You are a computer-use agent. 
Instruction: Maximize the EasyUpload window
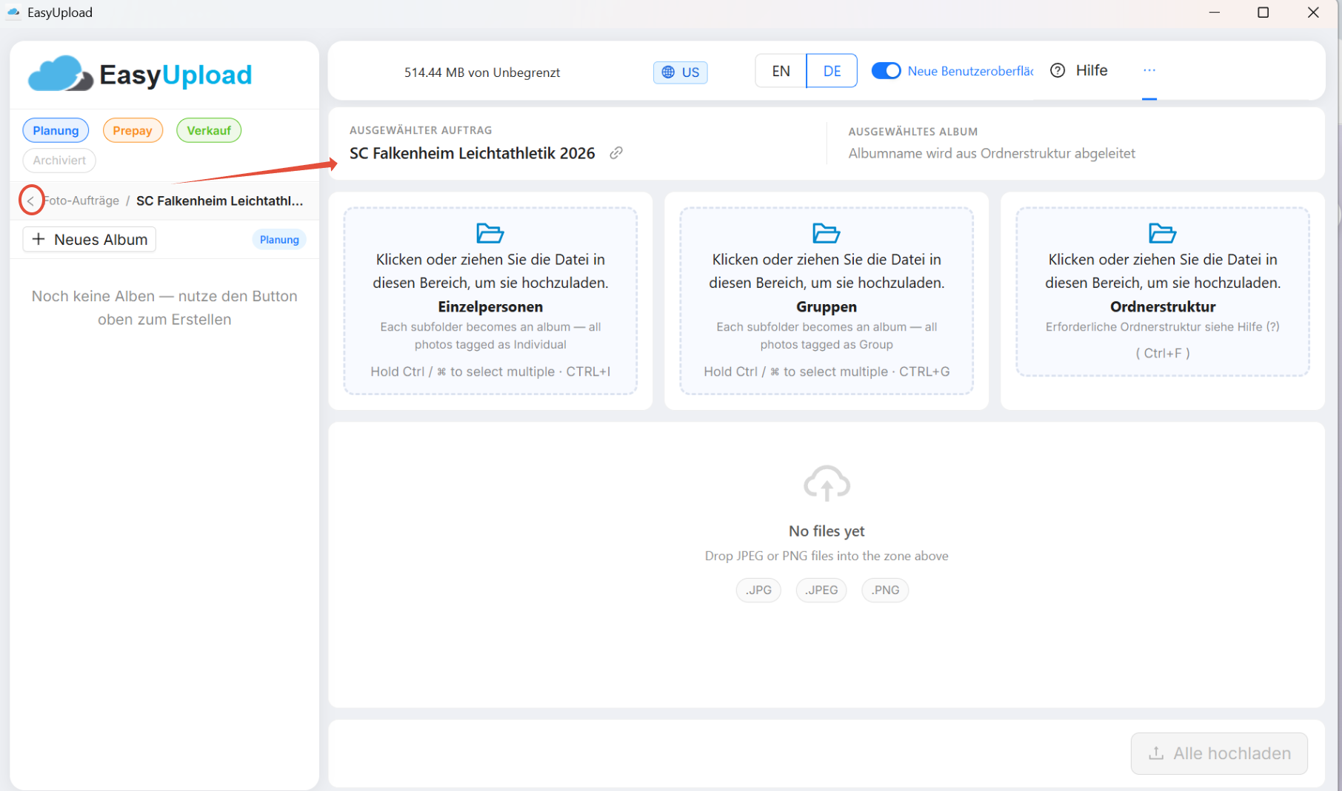click(x=1263, y=13)
